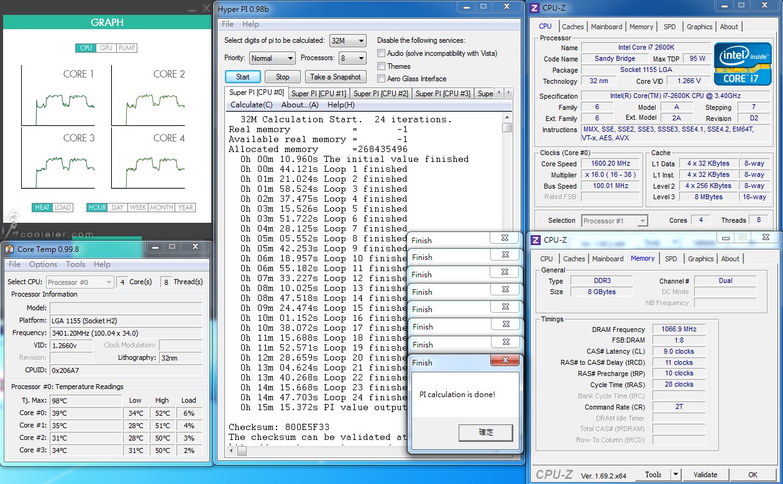This screenshot has height=484, width=783.
Task: Select YEAR time range in graph
Action: pyautogui.click(x=185, y=207)
